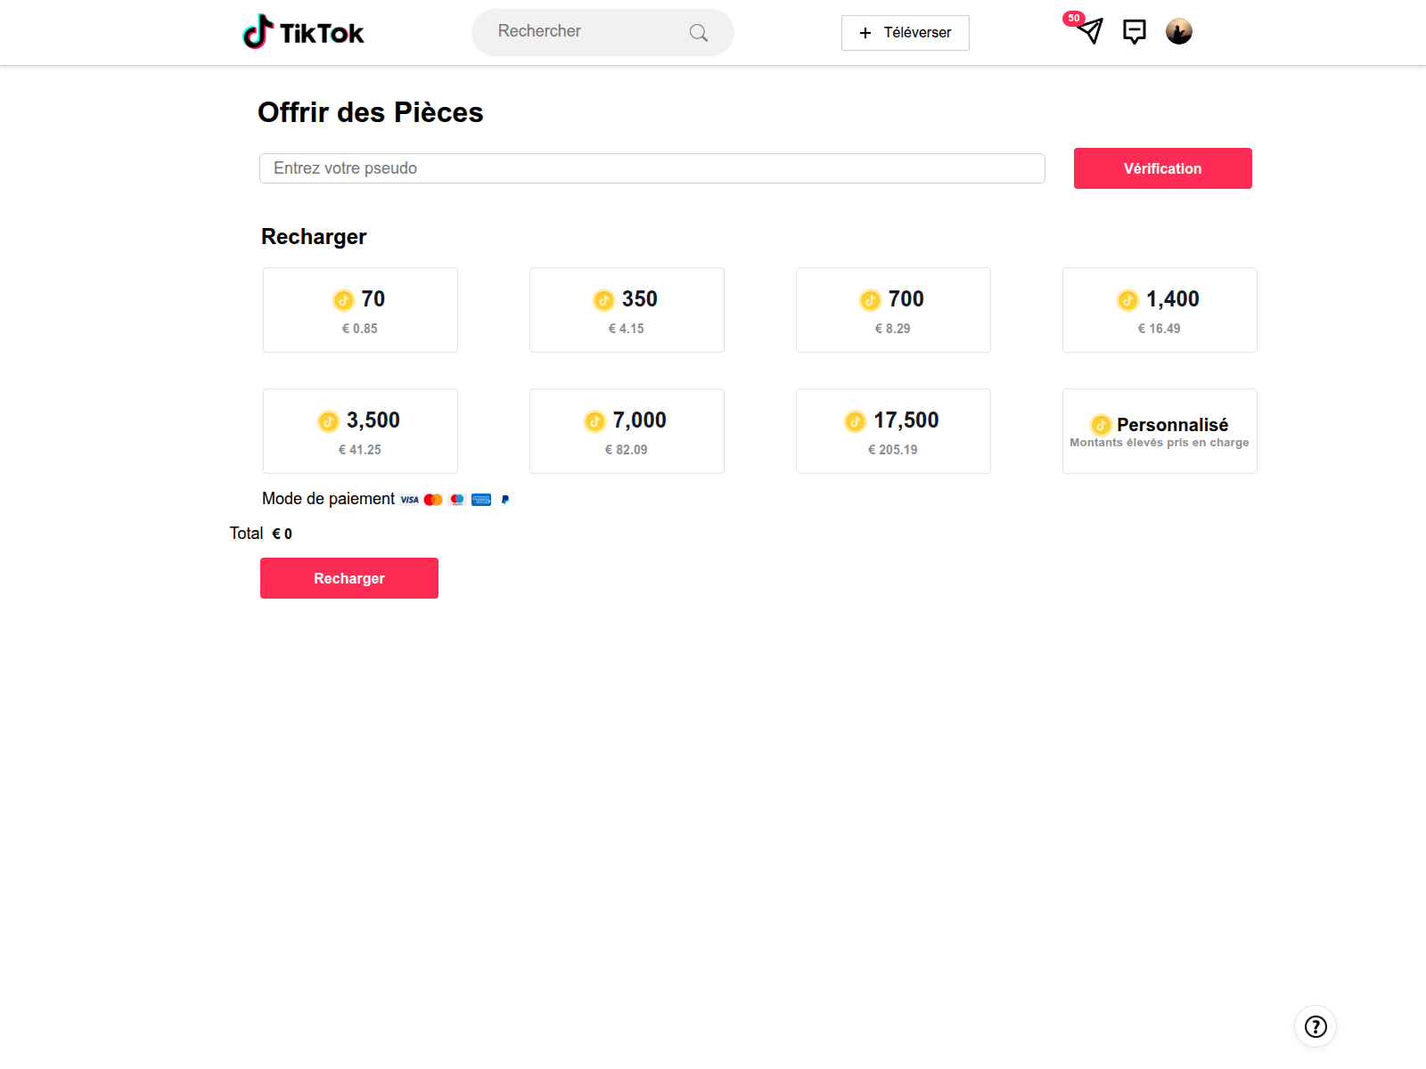1426x1069 pixels.
Task: Select the 70 coins package
Action: pyautogui.click(x=359, y=309)
